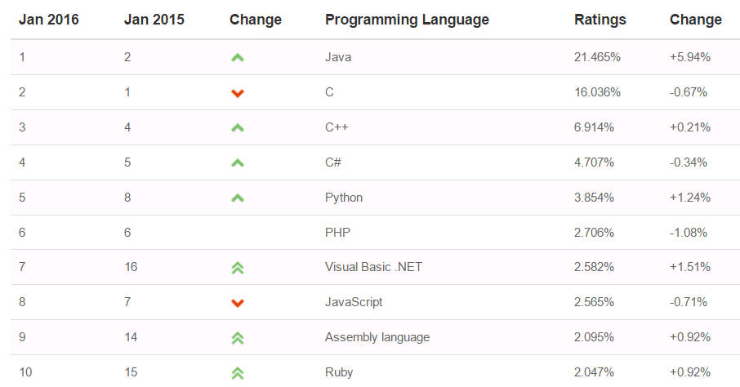The height and width of the screenshot is (387, 740).
Task: Click the Jan 2016 column header
Action: [49, 20]
